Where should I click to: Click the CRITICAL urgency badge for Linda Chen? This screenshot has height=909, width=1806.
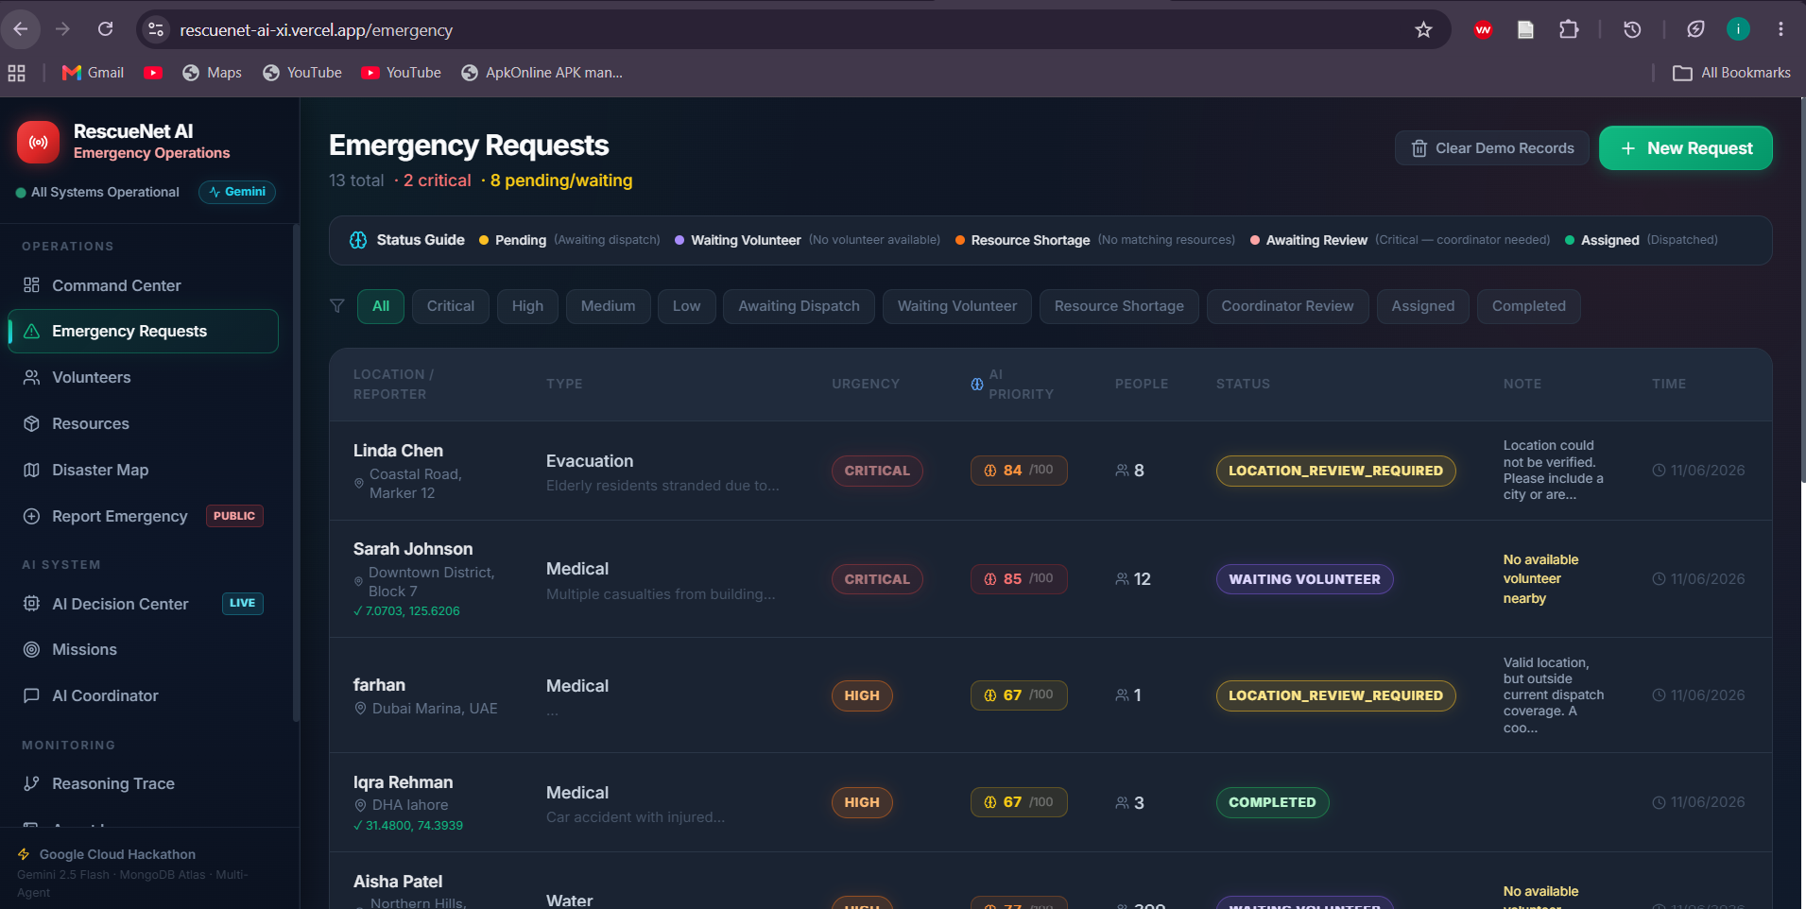click(877, 471)
